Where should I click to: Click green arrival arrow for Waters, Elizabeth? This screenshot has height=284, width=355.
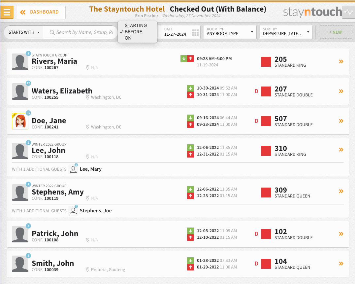190,88
